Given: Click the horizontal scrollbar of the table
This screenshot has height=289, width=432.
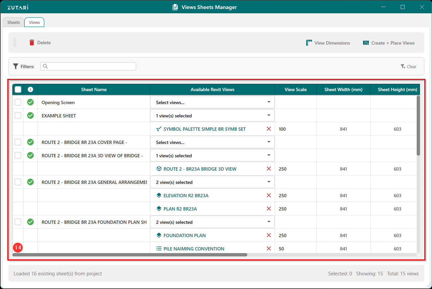Looking at the screenshot, I should coord(130,255).
